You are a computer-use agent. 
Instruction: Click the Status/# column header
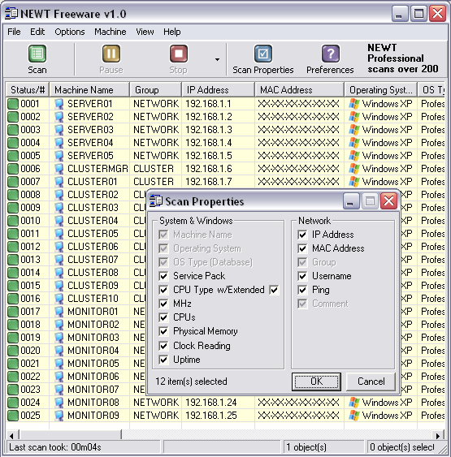[x=28, y=90]
